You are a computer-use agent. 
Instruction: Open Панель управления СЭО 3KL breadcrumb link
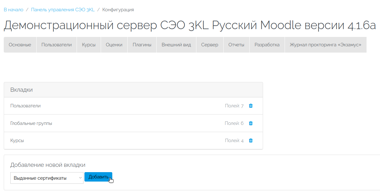pos(63,10)
